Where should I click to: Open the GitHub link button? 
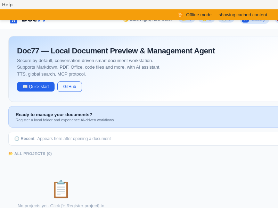pyautogui.click(x=70, y=87)
